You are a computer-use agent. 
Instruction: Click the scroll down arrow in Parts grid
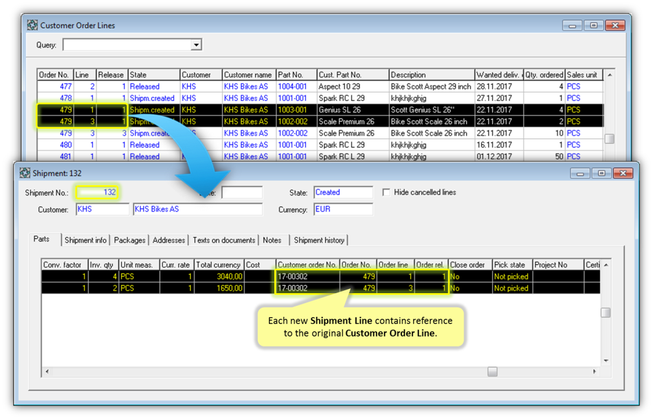[x=606, y=361]
